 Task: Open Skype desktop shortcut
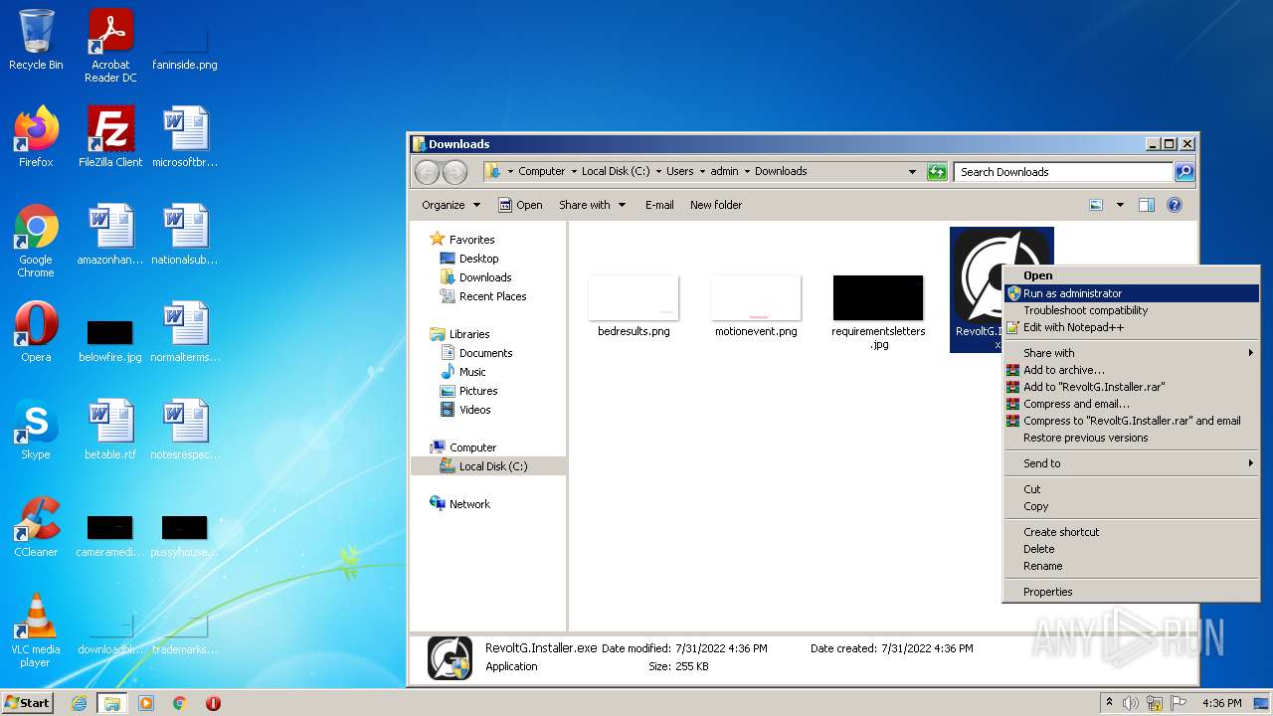click(36, 430)
